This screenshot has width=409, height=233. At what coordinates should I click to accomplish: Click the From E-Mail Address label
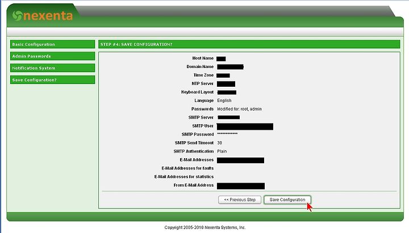(x=194, y=185)
